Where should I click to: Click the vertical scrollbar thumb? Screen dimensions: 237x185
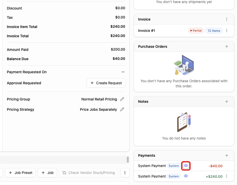(x=128, y=160)
